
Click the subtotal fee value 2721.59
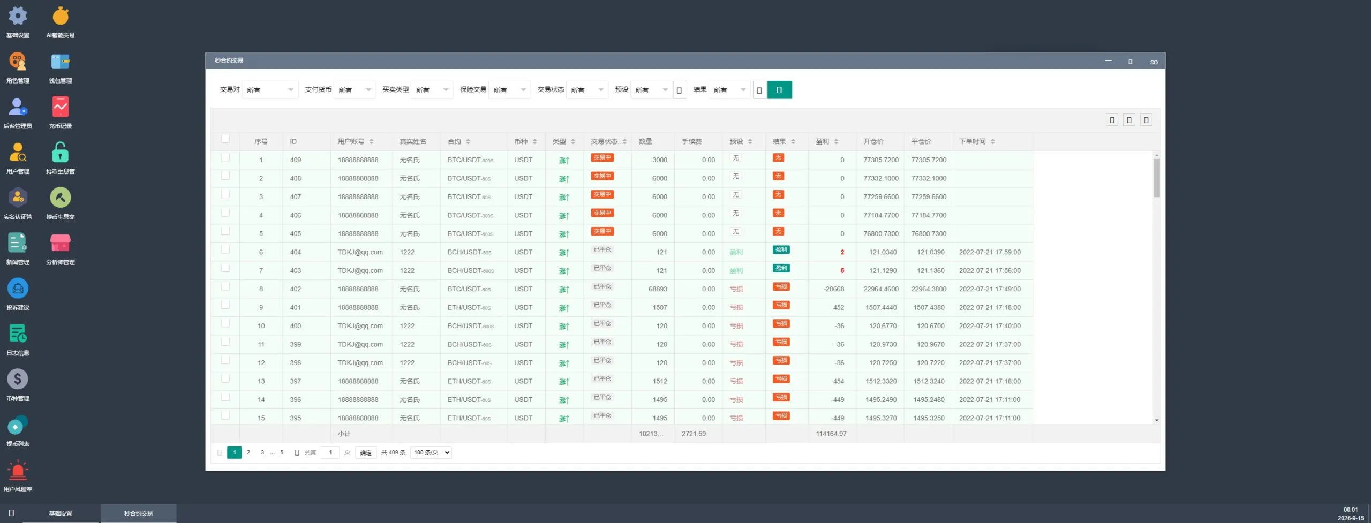[694, 434]
